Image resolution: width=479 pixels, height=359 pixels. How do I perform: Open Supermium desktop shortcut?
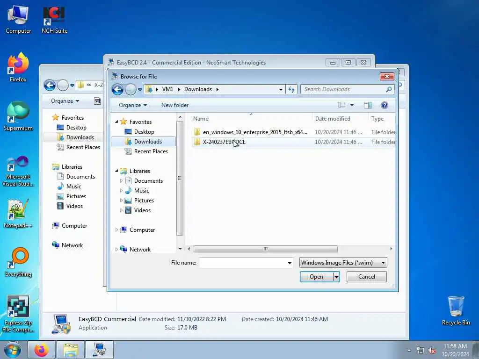tap(18, 116)
